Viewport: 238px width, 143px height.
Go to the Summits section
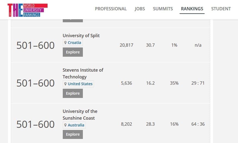[163, 9]
